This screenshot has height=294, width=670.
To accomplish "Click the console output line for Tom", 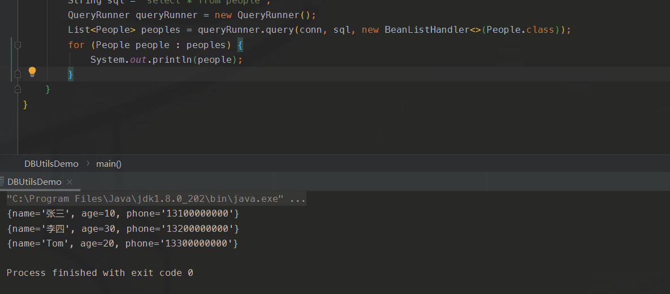I will point(122,243).
